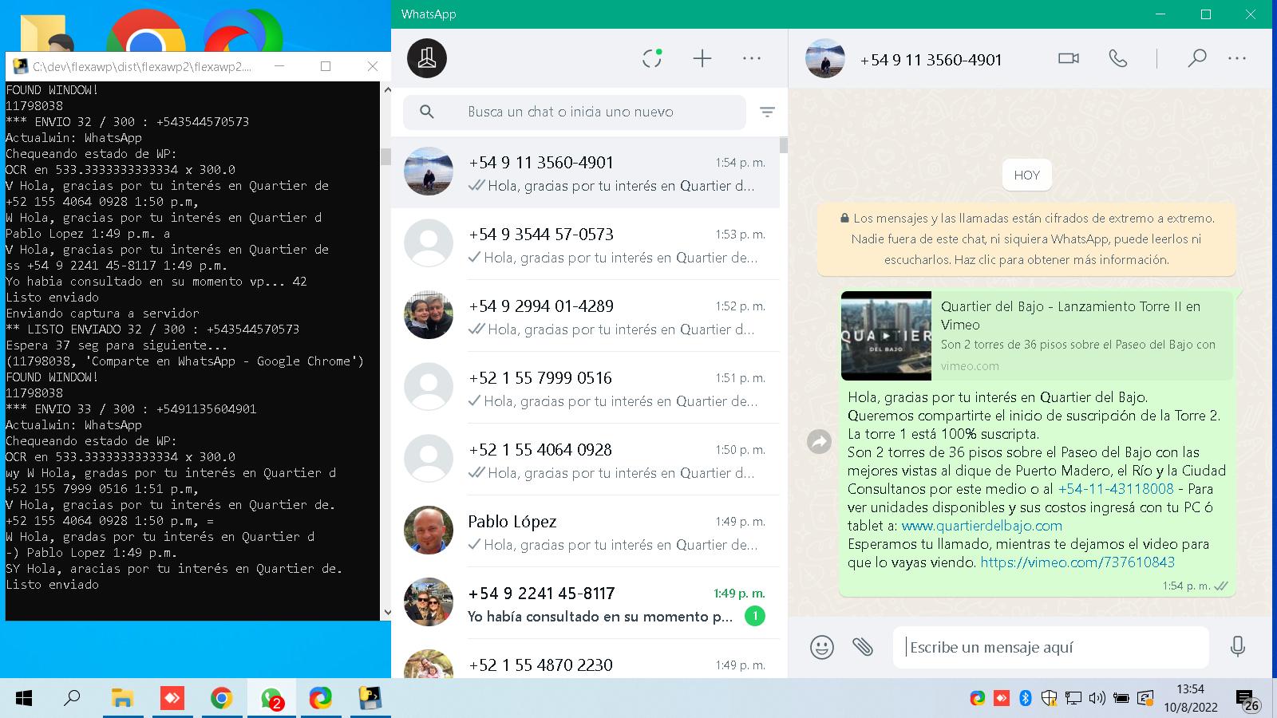The height and width of the screenshot is (718, 1277).
Task: Search within the open conversation
Action: click(x=1196, y=58)
